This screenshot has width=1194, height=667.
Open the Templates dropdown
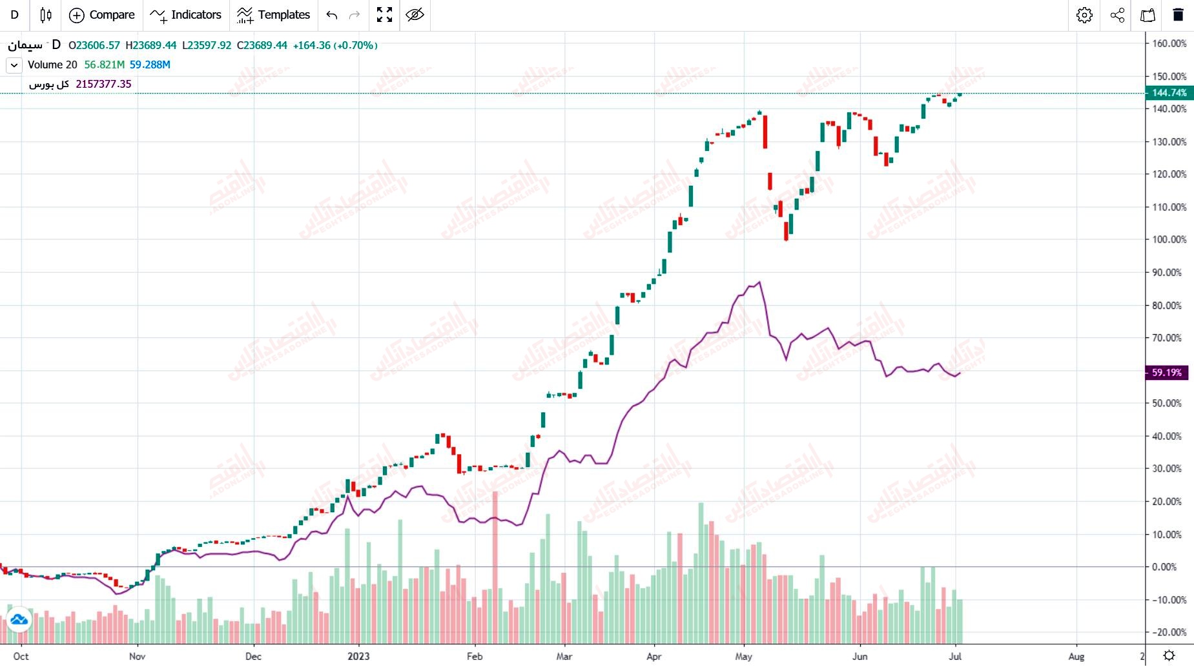pos(273,15)
